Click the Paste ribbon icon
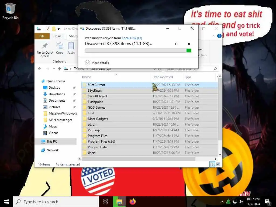The width and height of the screenshot is (276, 207). [71, 48]
